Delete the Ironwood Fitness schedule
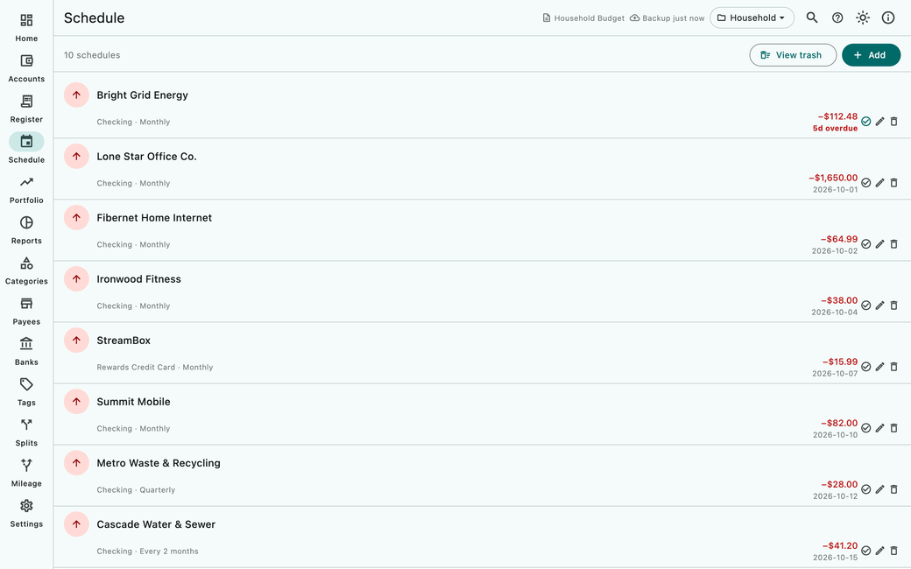Screen dimensions: 911x569 [x=893, y=306]
